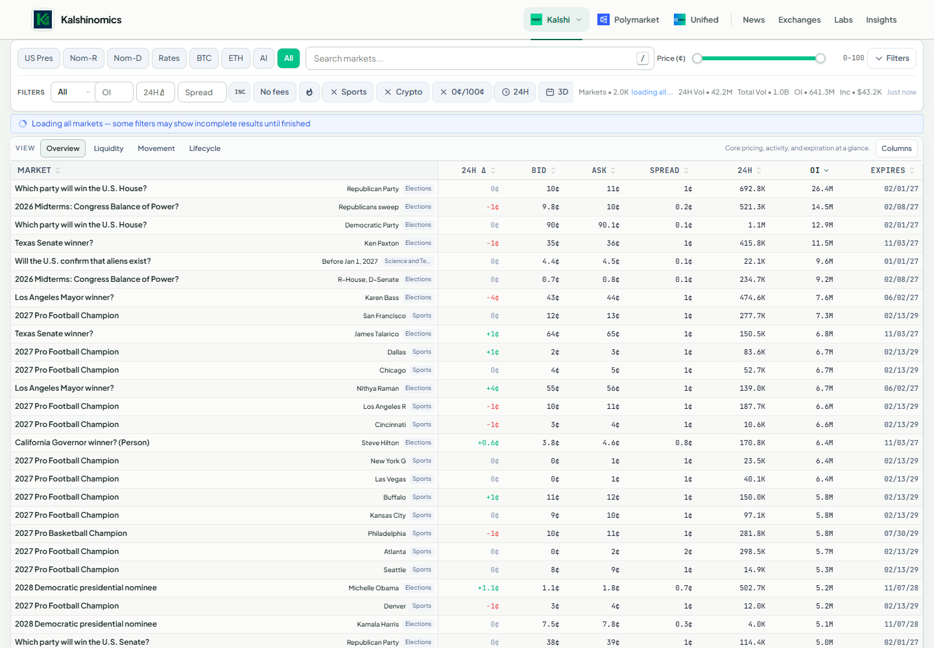Select the Overview view tab
The width and height of the screenshot is (934, 648).
pos(63,148)
